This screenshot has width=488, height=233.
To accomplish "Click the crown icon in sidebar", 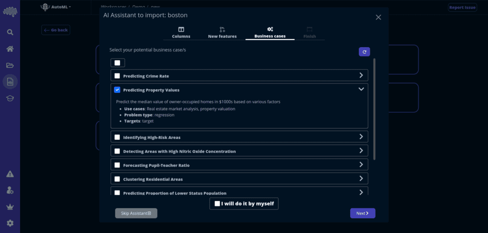I will tap(10, 207).
